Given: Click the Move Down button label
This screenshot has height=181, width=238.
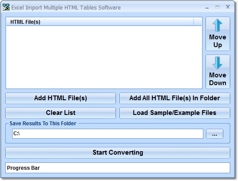Looking at the screenshot, I should click(218, 79).
